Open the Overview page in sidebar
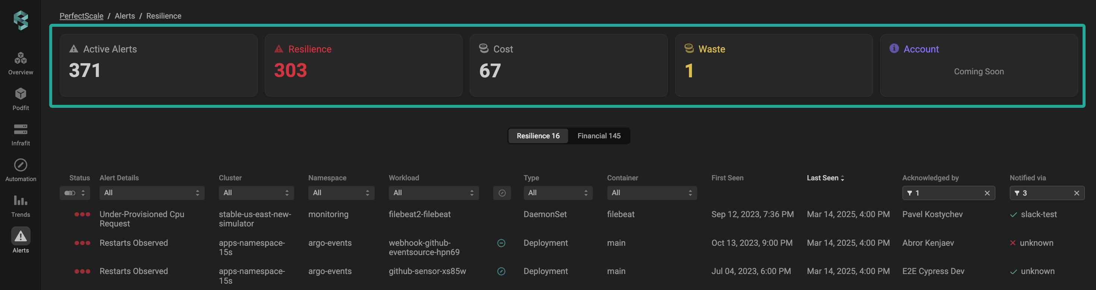Image resolution: width=1096 pixels, height=290 pixels. 21,63
